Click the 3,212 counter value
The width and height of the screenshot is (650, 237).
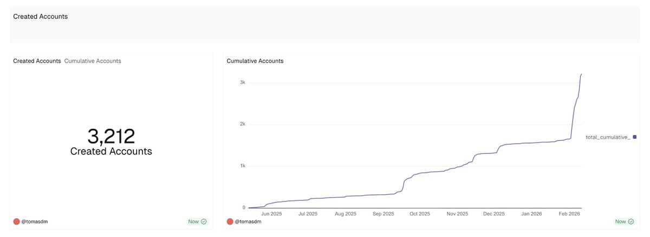[111, 136]
